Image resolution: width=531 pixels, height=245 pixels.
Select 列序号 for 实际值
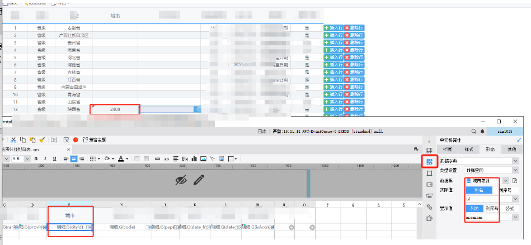click(505, 190)
